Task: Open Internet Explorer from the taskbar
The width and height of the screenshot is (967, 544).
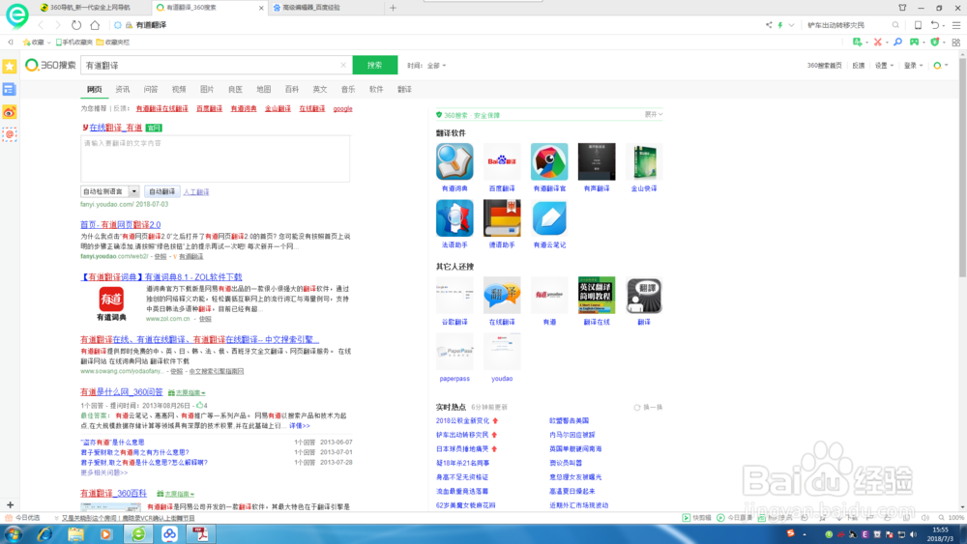Action: 44,533
